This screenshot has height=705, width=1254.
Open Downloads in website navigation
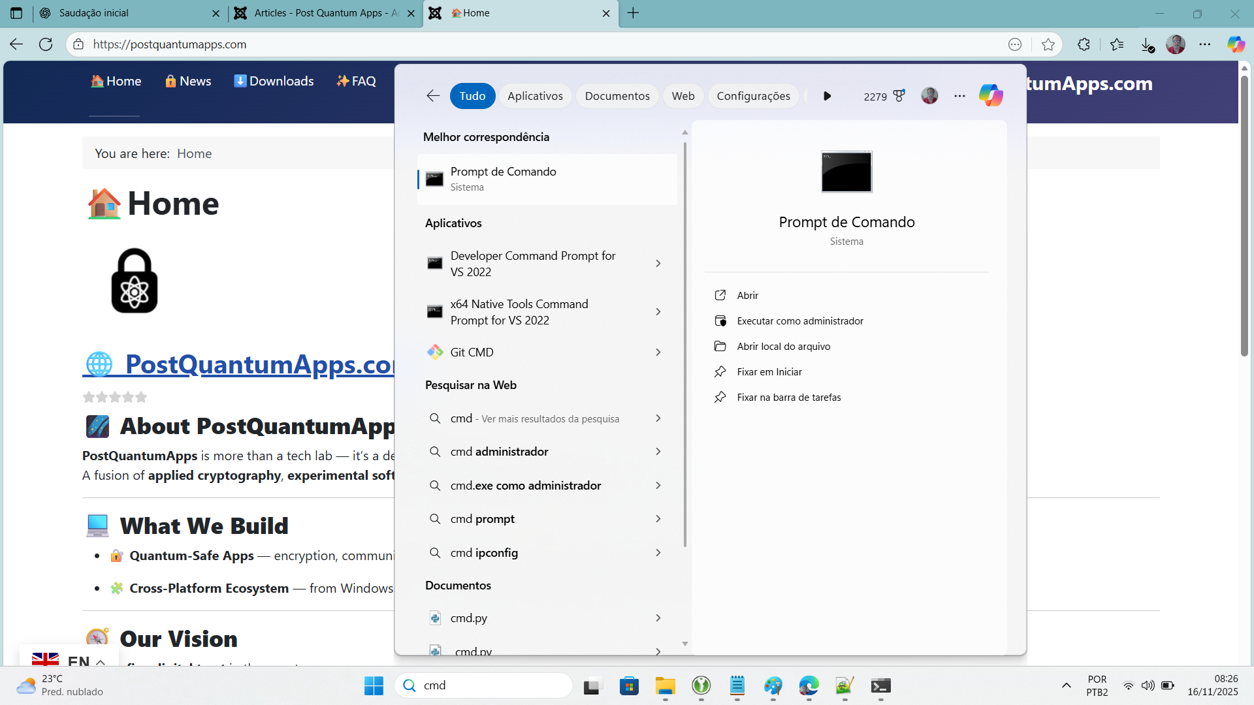coord(274,81)
